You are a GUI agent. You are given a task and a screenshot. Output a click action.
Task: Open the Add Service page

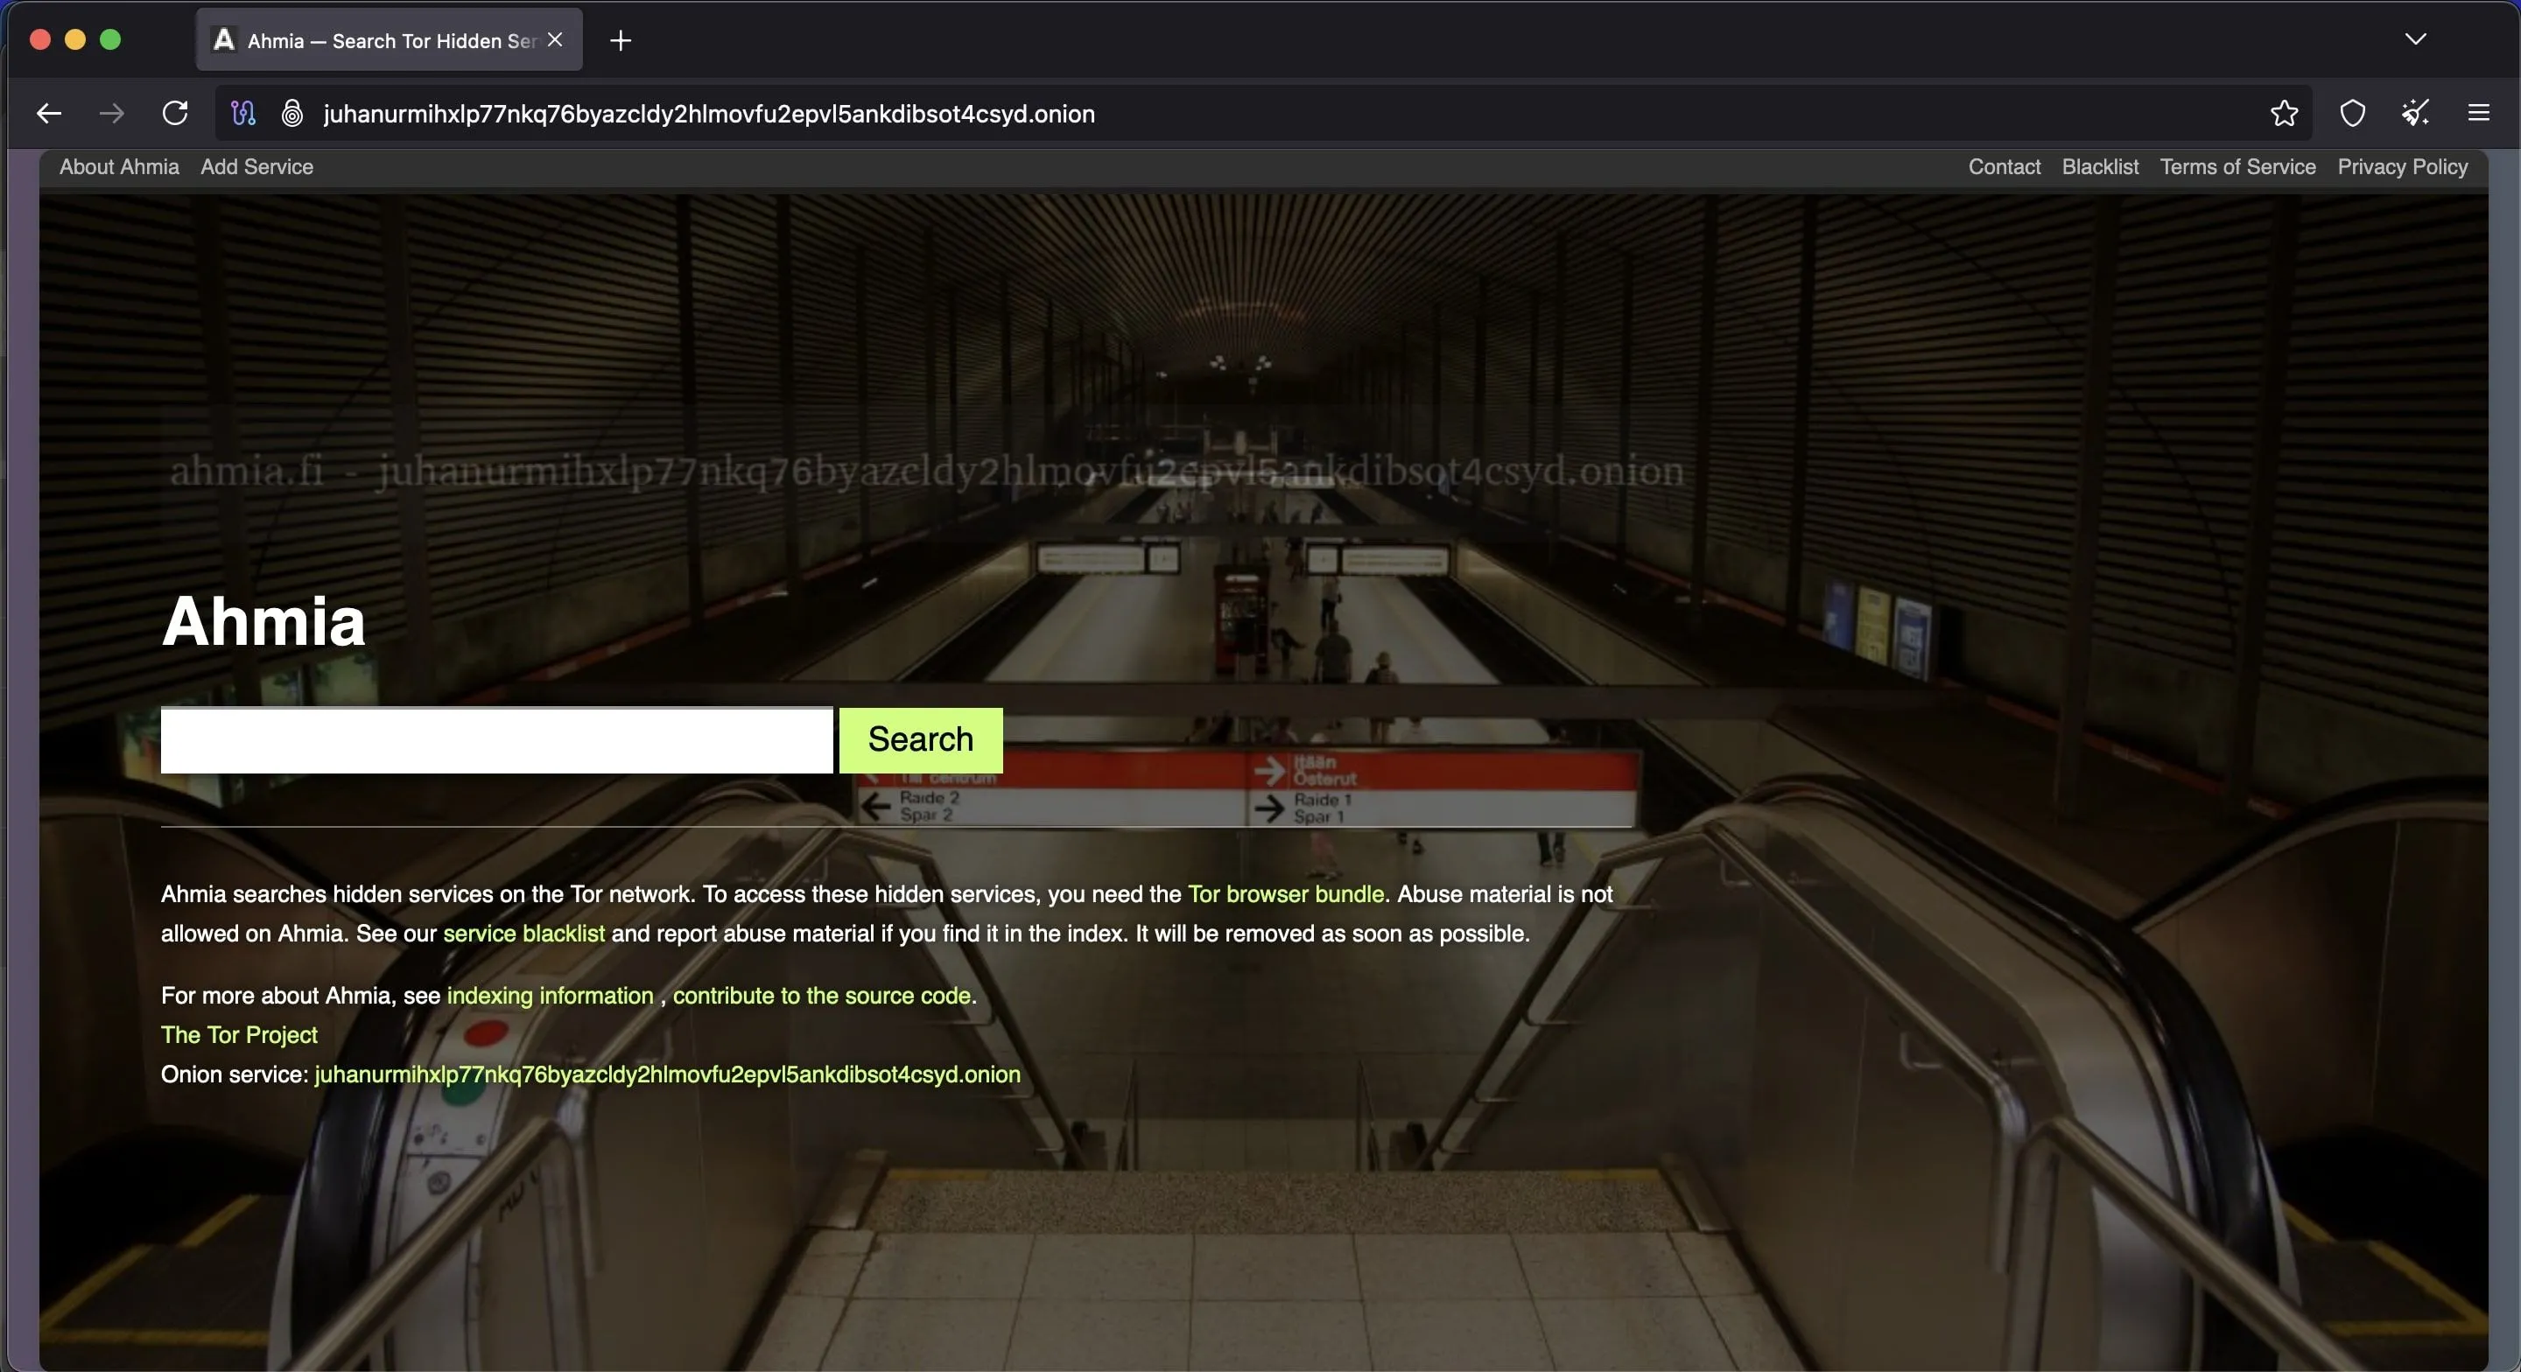click(256, 167)
